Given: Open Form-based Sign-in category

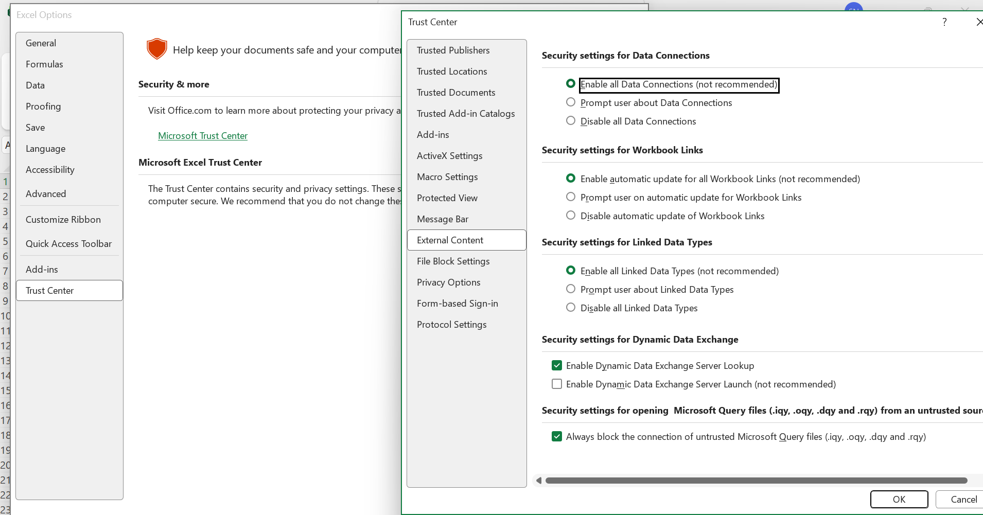Looking at the screenshot, I should coord(467,304).
